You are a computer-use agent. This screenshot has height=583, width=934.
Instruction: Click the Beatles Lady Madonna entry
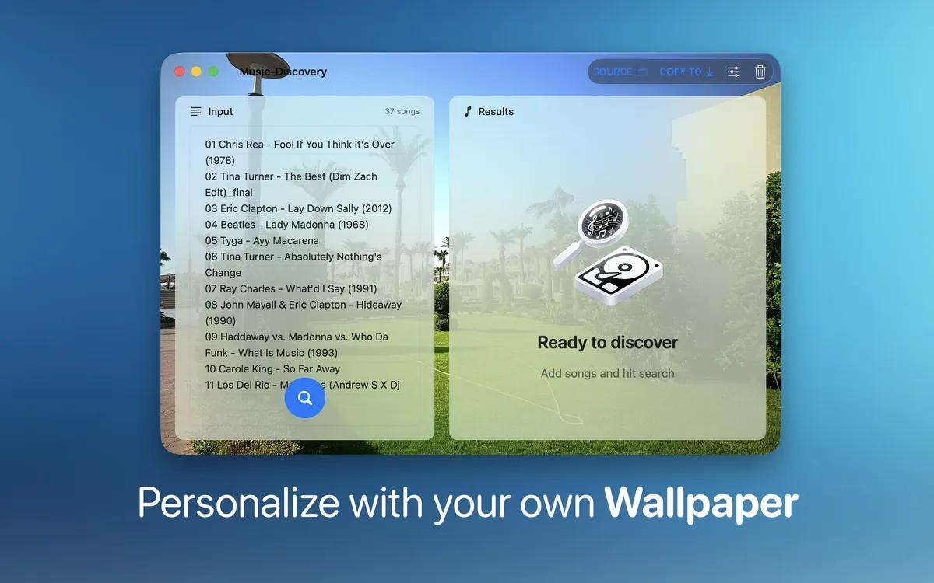(286, 225)
